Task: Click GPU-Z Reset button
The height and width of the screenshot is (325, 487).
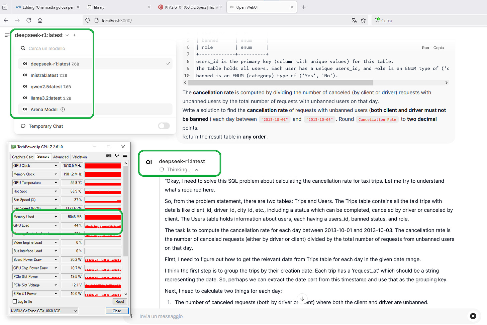Action: click(x=120, y=301)
